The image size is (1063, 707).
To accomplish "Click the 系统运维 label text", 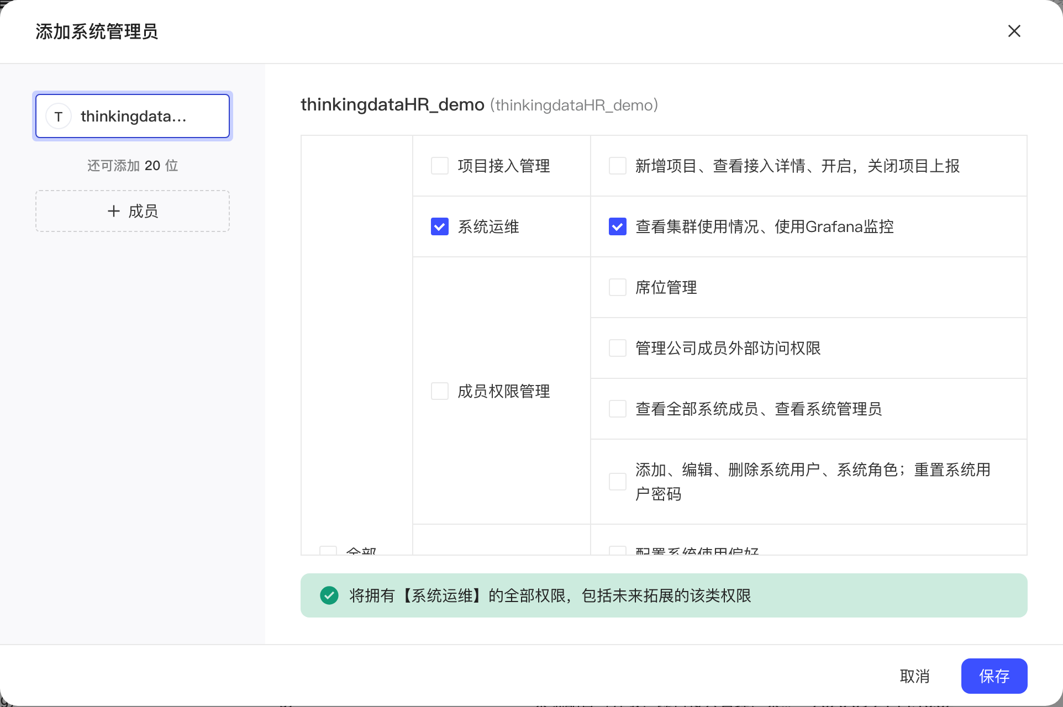I will (488, 226).
